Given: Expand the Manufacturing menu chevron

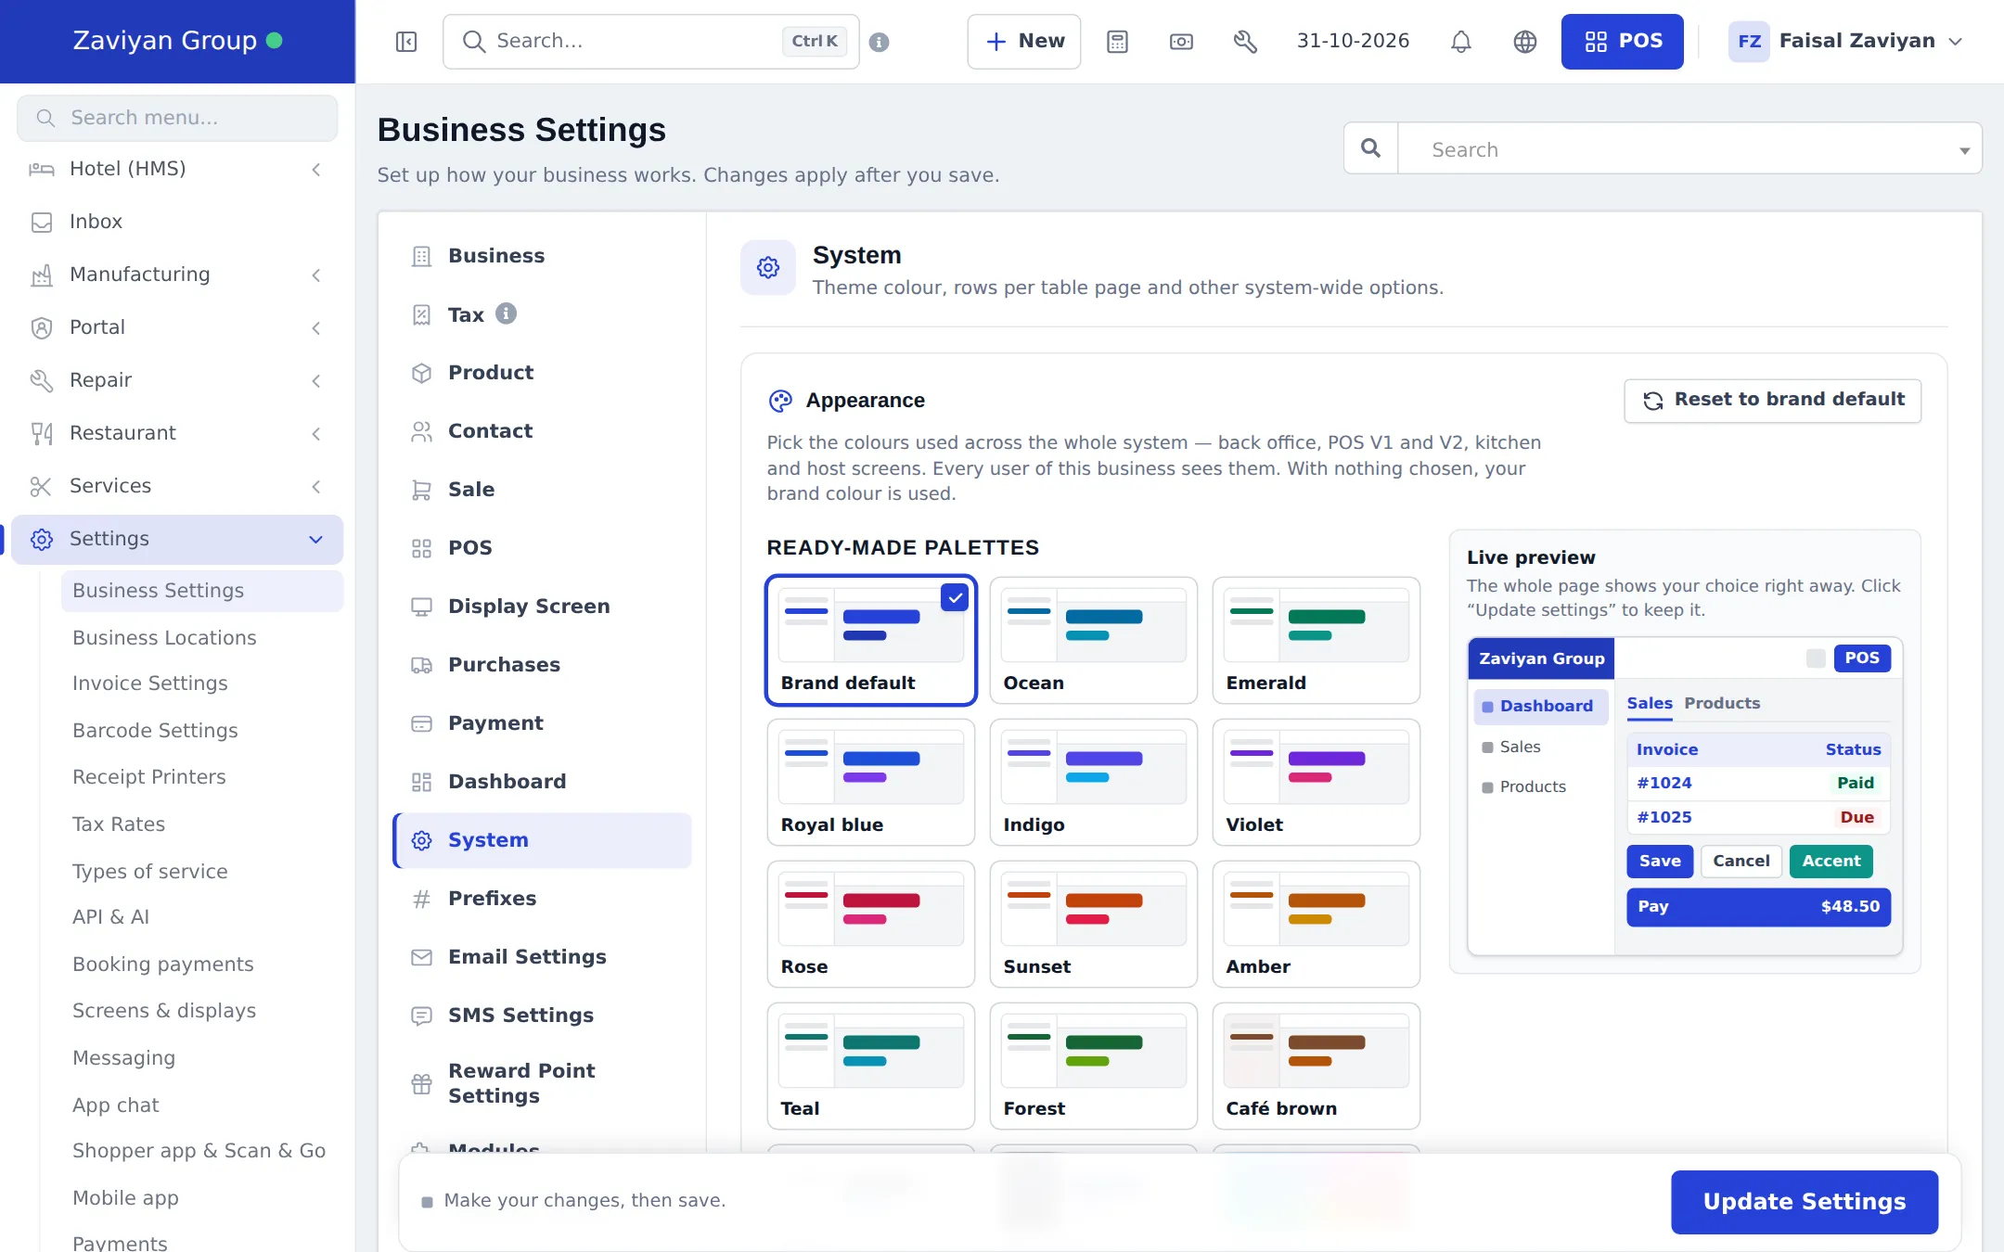Looking at the screenshot, I should (316, 275).
